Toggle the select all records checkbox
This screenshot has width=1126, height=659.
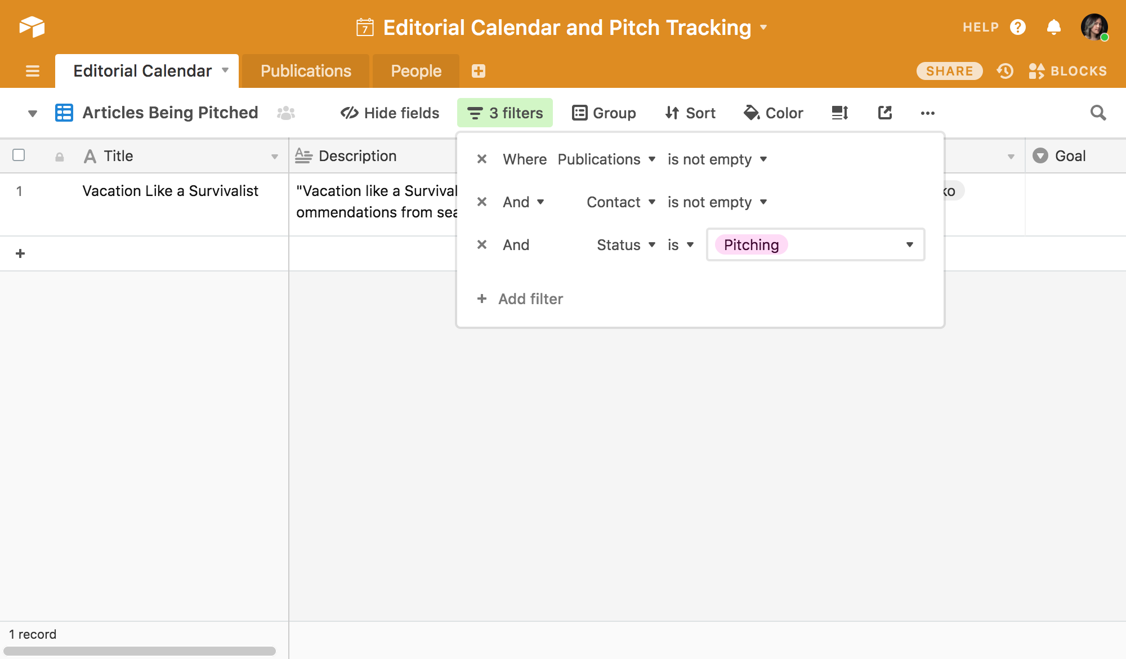click(19, 155)
